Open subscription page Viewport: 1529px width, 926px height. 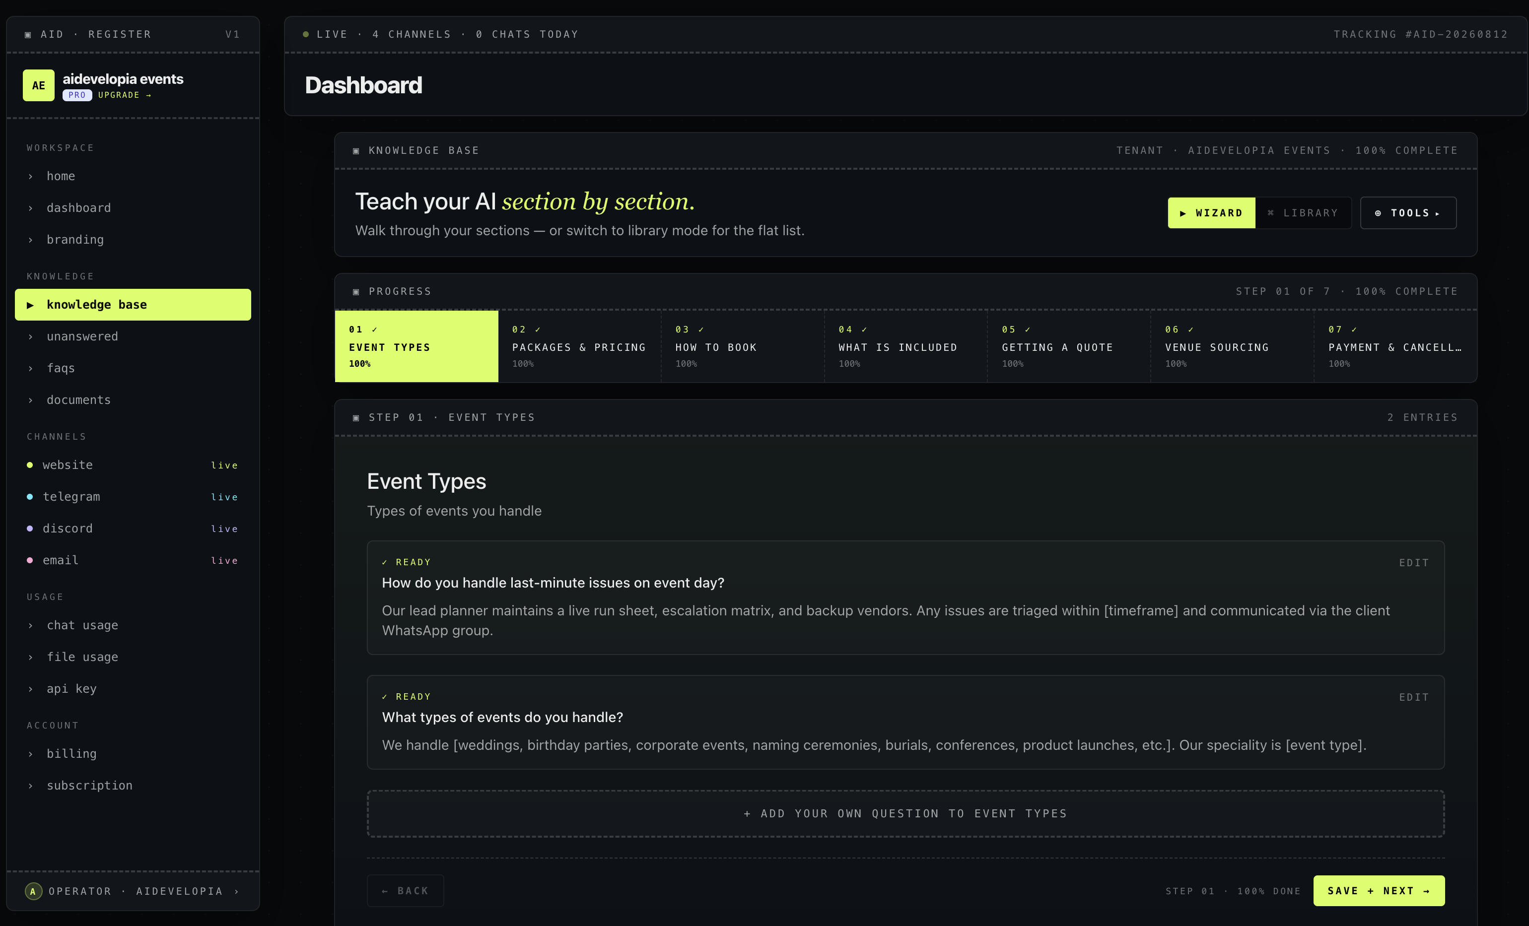[x=133, y=785]
